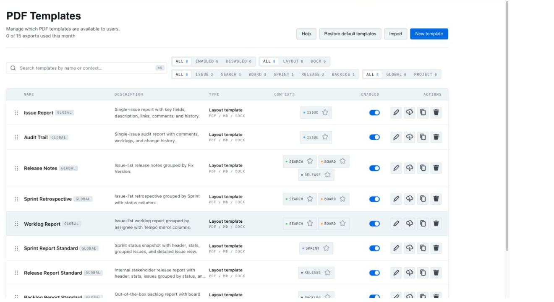
Task: Download the Issue Report template
Action: point(410,112)
